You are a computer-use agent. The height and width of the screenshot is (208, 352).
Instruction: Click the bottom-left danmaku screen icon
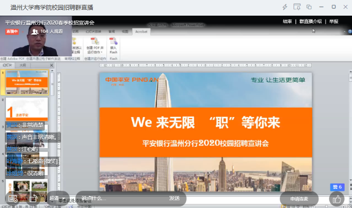click(13, 198)
